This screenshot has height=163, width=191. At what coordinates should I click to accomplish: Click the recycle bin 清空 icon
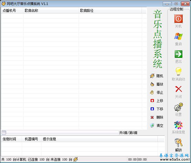click(152, 125)
